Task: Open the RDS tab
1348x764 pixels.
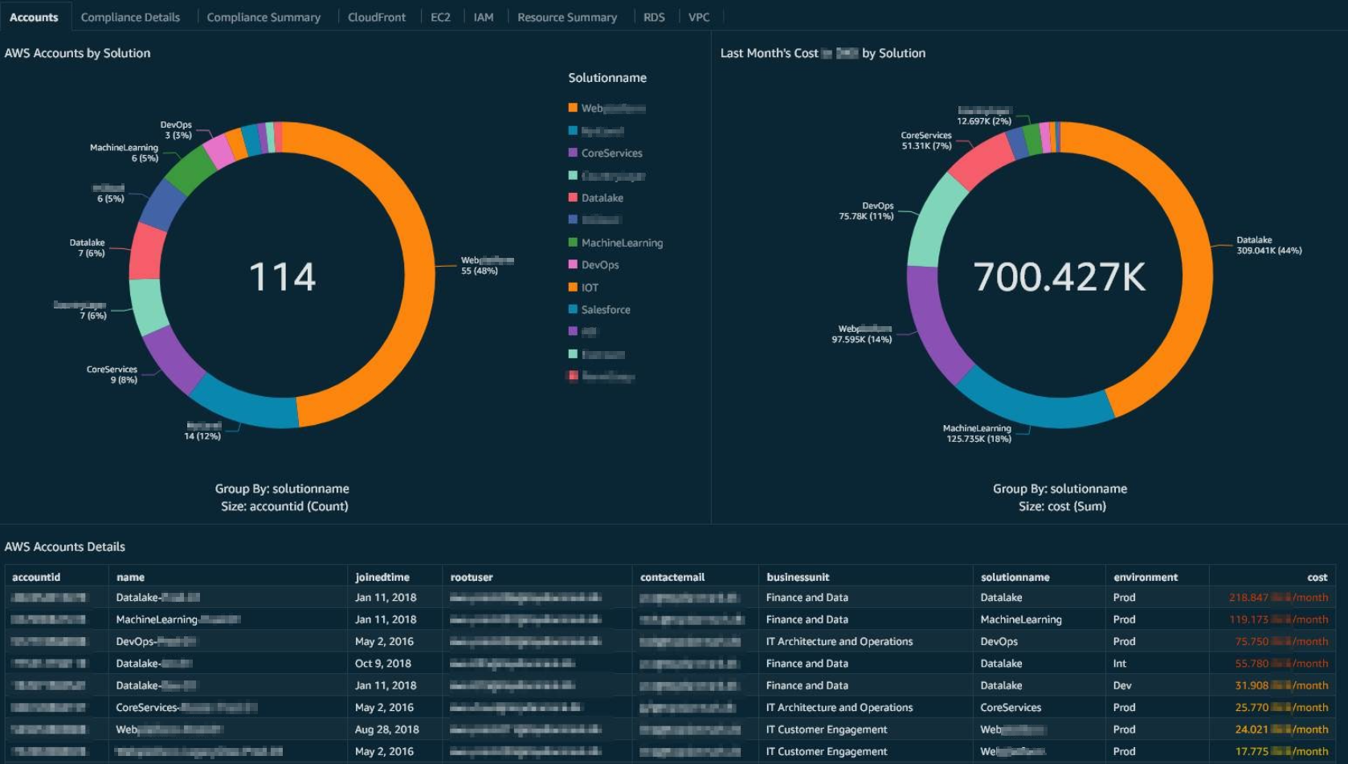Action: (x=654, y=16)
